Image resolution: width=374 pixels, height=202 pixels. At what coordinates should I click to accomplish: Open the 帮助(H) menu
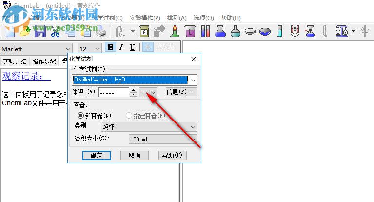click(x=231, y=18)
